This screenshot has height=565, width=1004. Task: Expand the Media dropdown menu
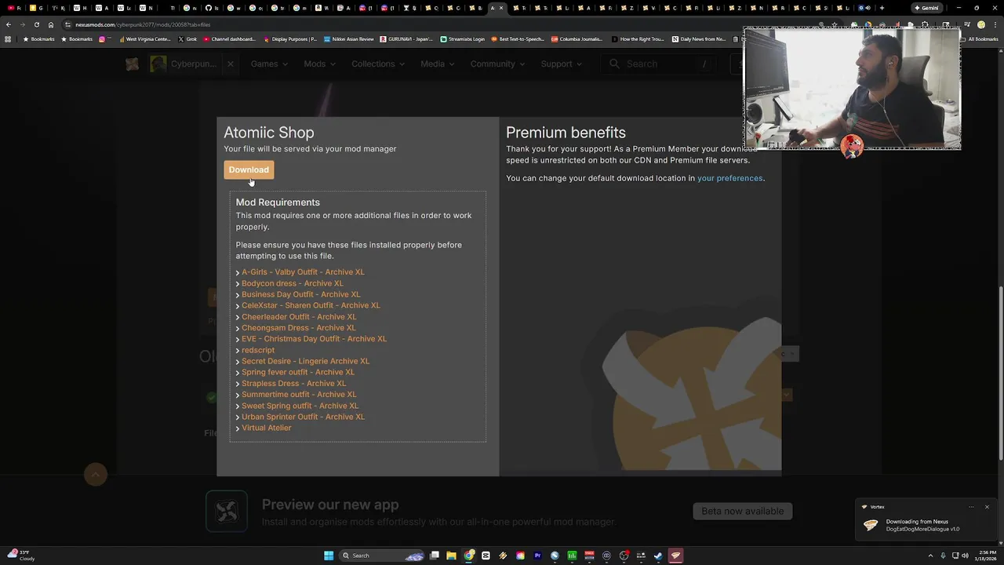coord(437,64)
